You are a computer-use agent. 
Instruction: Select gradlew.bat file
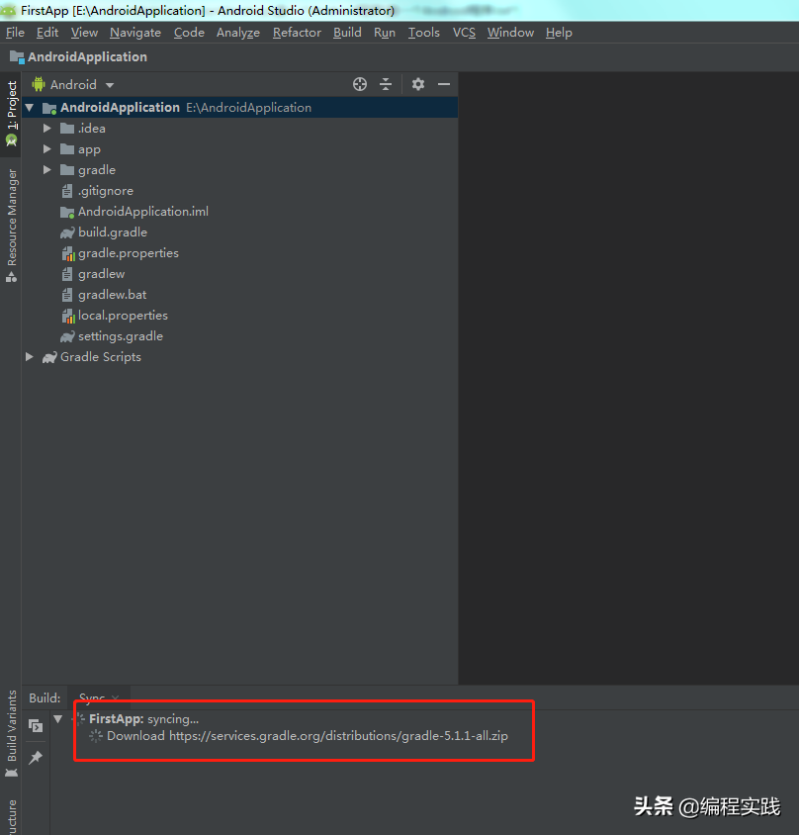tap(112, 295)
